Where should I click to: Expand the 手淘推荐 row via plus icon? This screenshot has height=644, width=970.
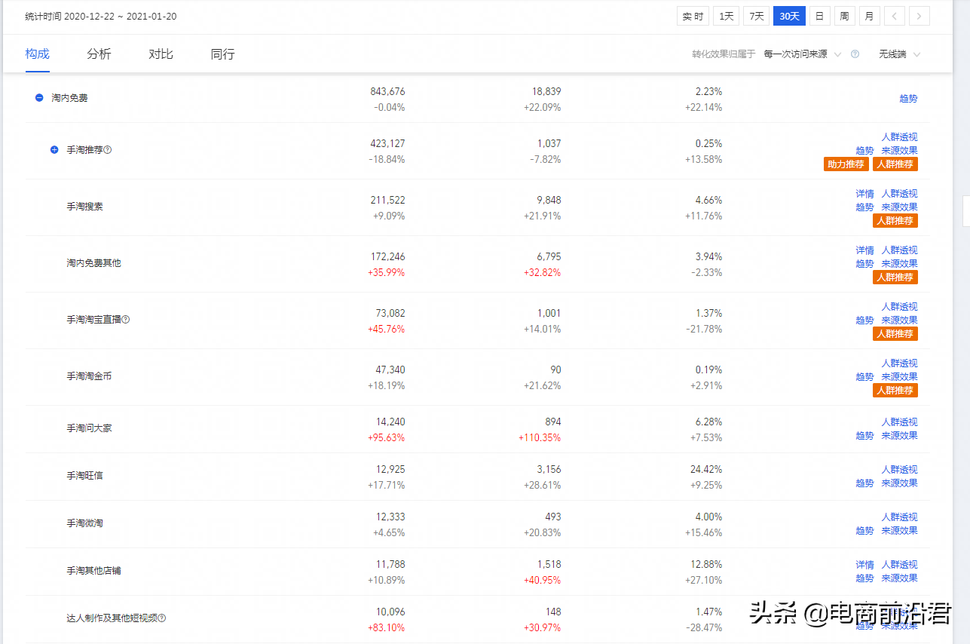pyautogui.click(x=54, y=149)
